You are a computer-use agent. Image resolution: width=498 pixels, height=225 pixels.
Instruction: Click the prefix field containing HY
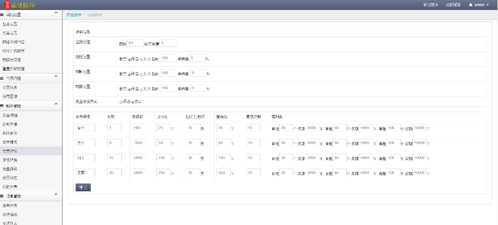point(135,43)
